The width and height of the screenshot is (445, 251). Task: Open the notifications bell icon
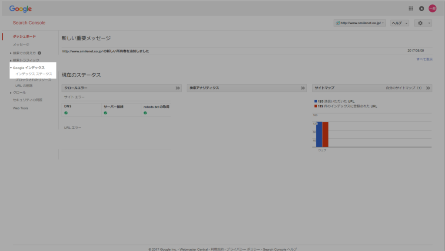pyautogui.click(x=422, y=9)
